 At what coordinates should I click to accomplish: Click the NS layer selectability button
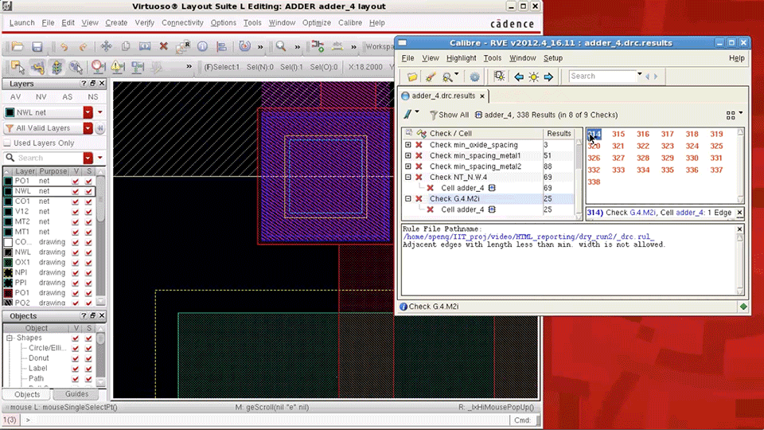[x=92, y=97]
